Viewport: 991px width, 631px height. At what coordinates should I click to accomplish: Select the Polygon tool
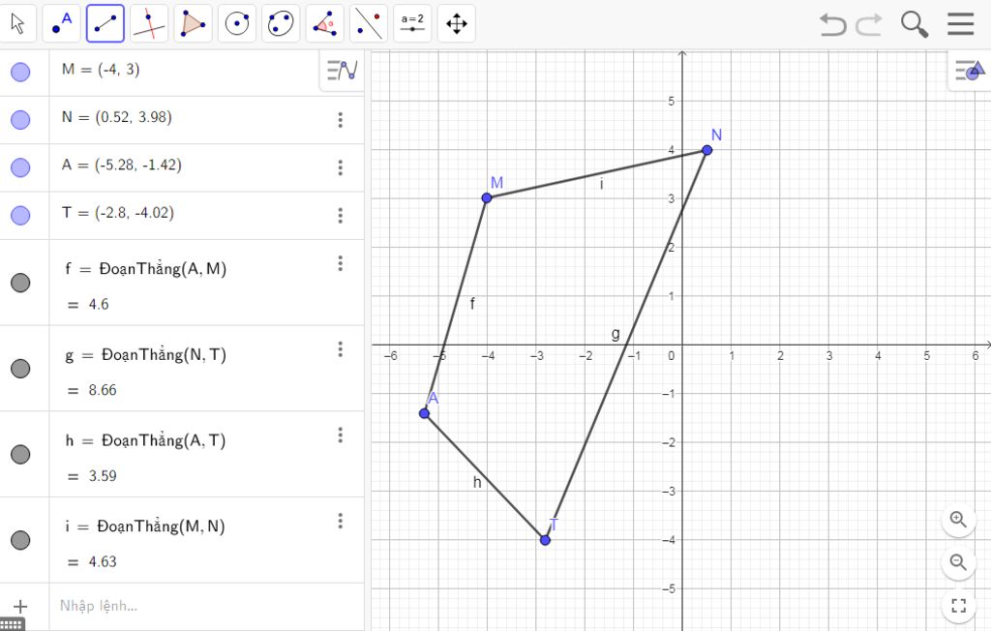[x=193, y=24]
